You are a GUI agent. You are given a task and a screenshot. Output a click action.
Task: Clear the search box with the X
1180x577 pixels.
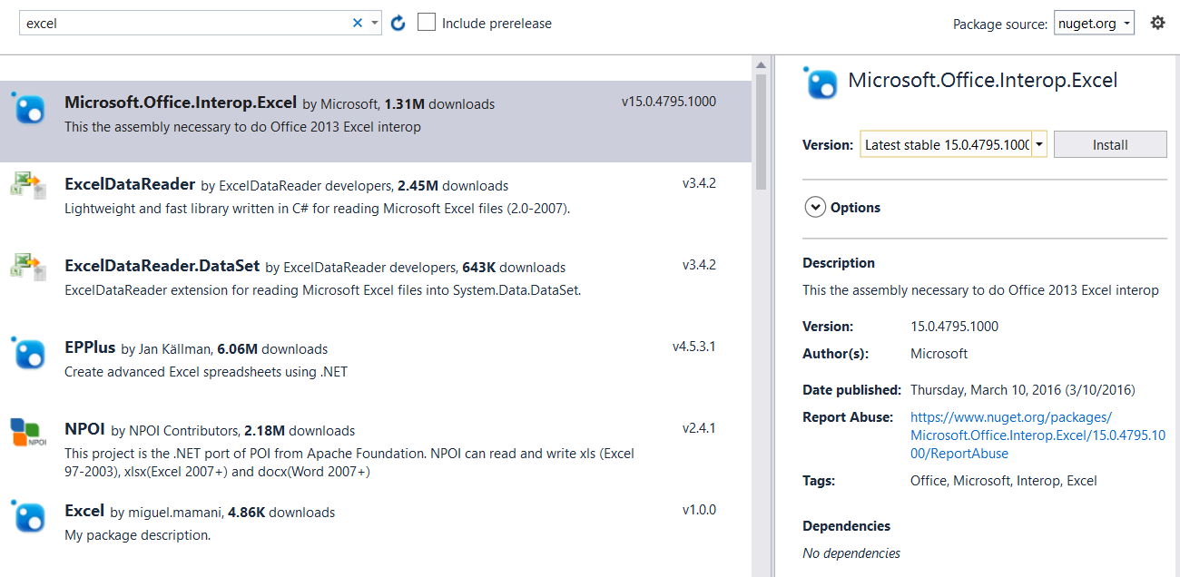coord(358,23)
